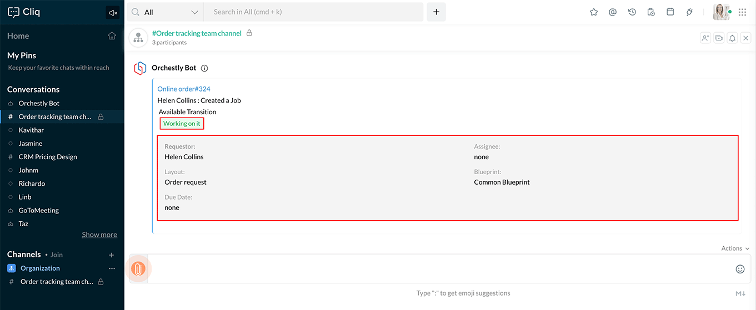756x310 pixels.
Task: Focus the Search in All field
Action: [313, 12]
